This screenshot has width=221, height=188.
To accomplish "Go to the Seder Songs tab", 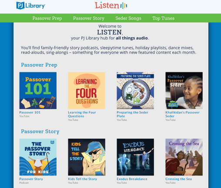I will pos(128,18).
